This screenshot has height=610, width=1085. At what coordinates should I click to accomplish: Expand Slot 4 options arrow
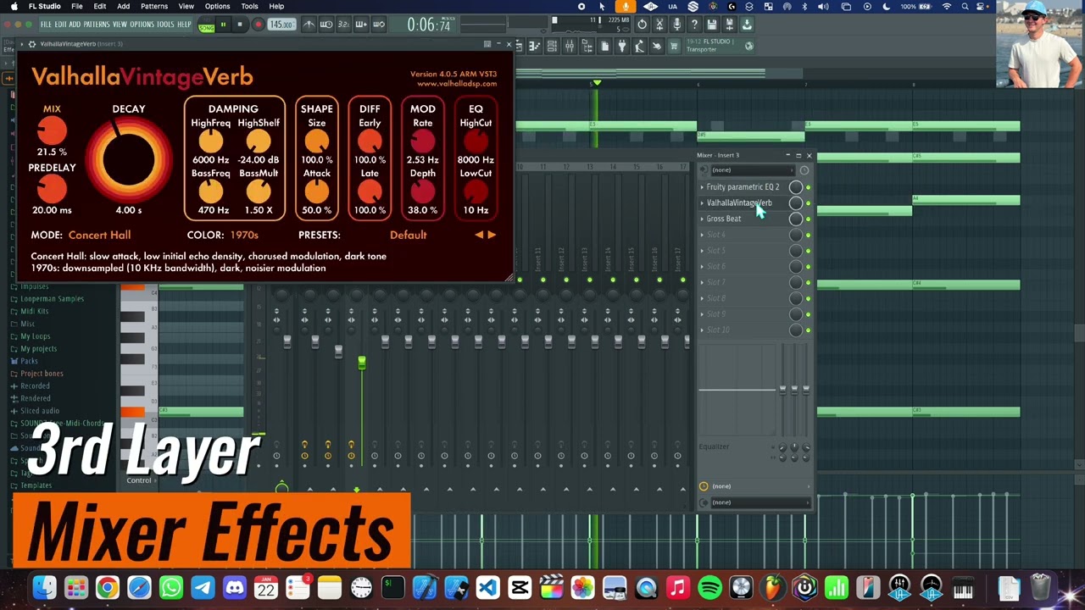(702, 235)
